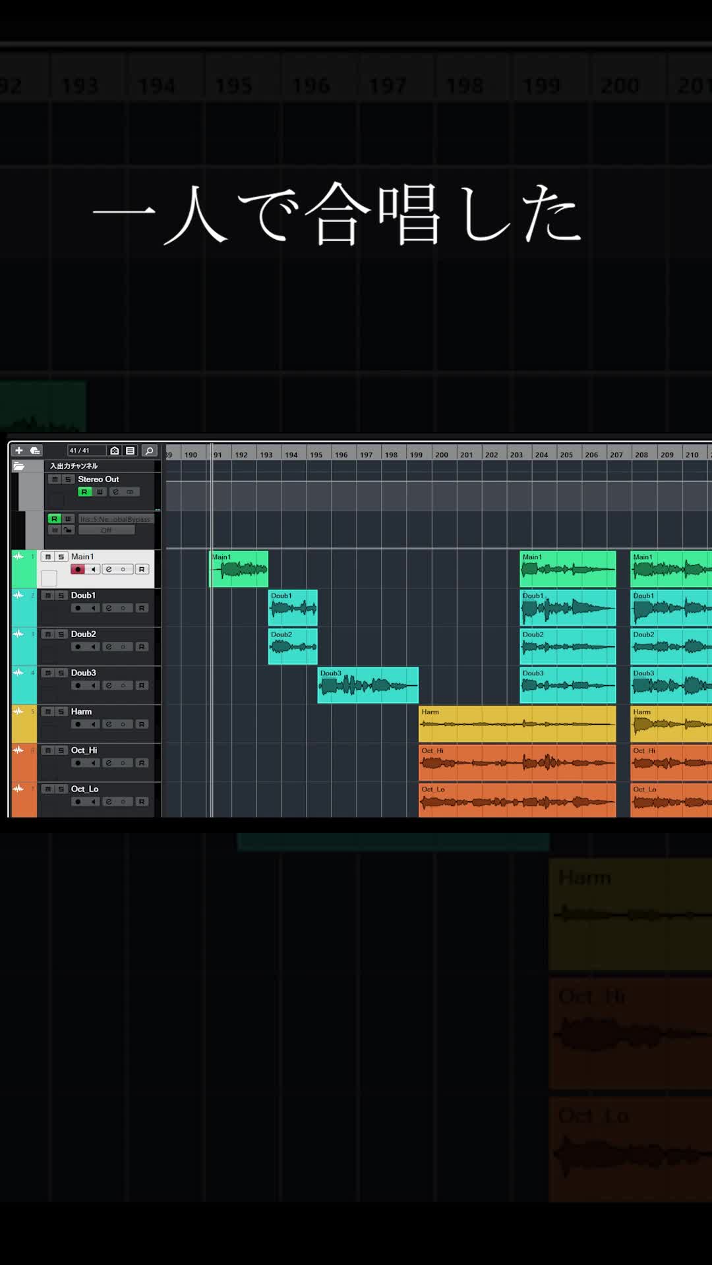Click the Add Track plus icon
Viewport: 712px width, 1265px height.
point(19,451)
